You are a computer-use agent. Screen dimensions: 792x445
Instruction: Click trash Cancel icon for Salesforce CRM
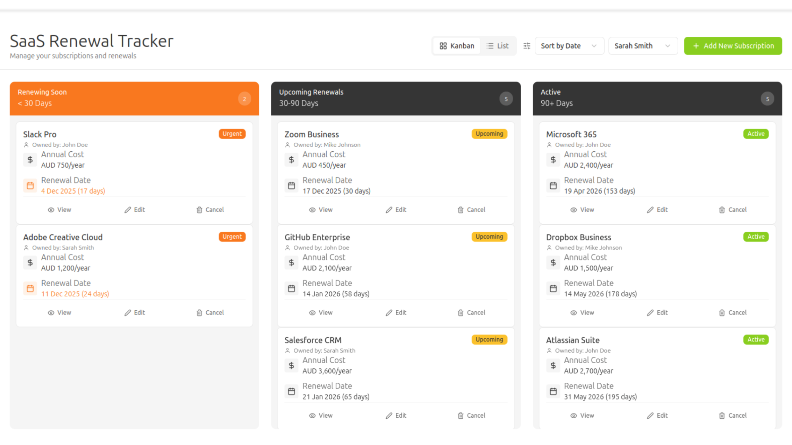(x=460, y=416)
